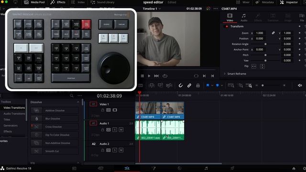This screenshot has height=172, width=306.
Task: Click the Zoom X value field
Action: point(260,33)
